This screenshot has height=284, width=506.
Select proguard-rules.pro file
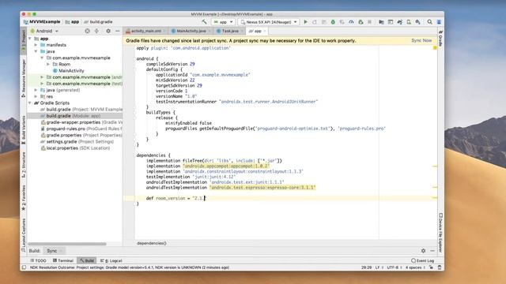tap(81, 129)
